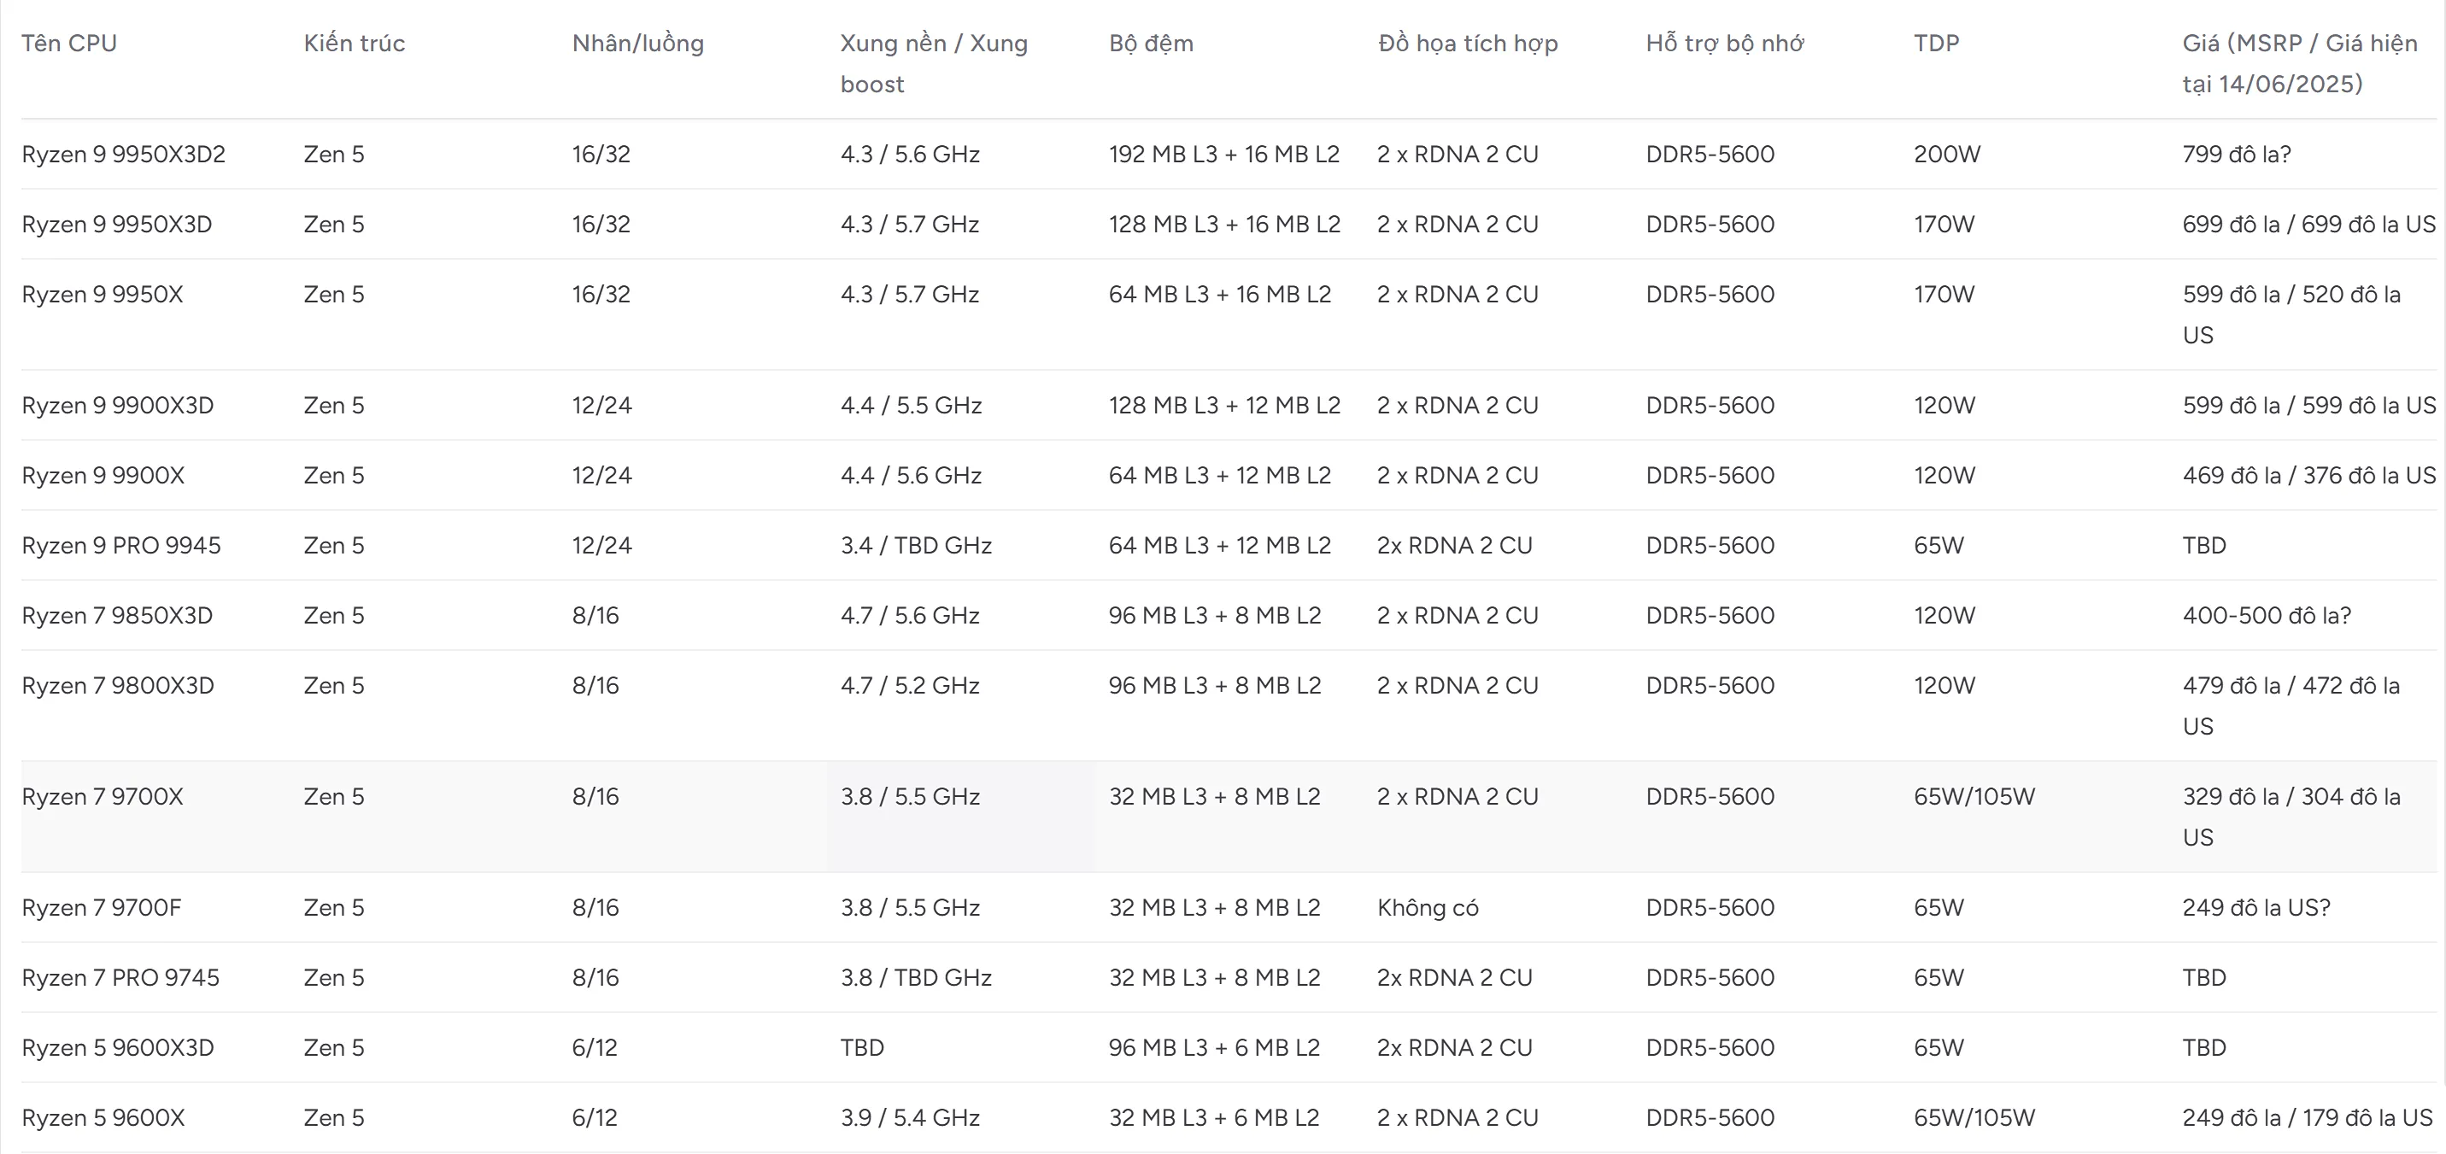Select the Ryzen 9 9950X3D name cell

coord(117,225)
